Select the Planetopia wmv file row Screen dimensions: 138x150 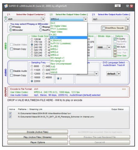69,117
